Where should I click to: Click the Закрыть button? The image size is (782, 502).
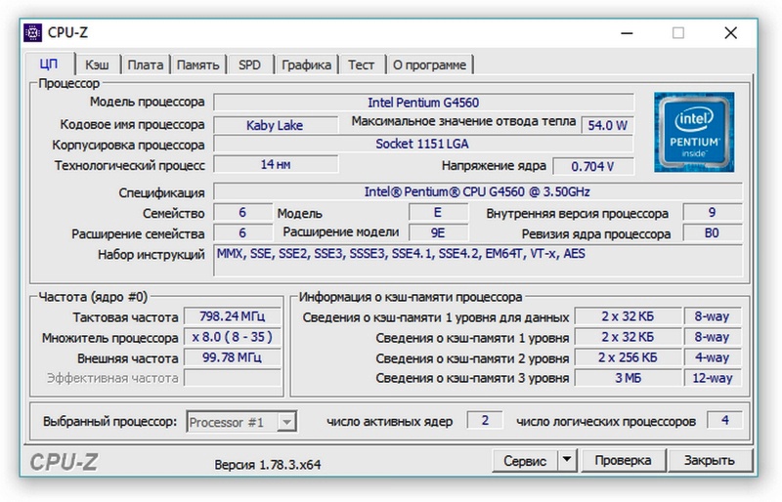tap(710, 460)
